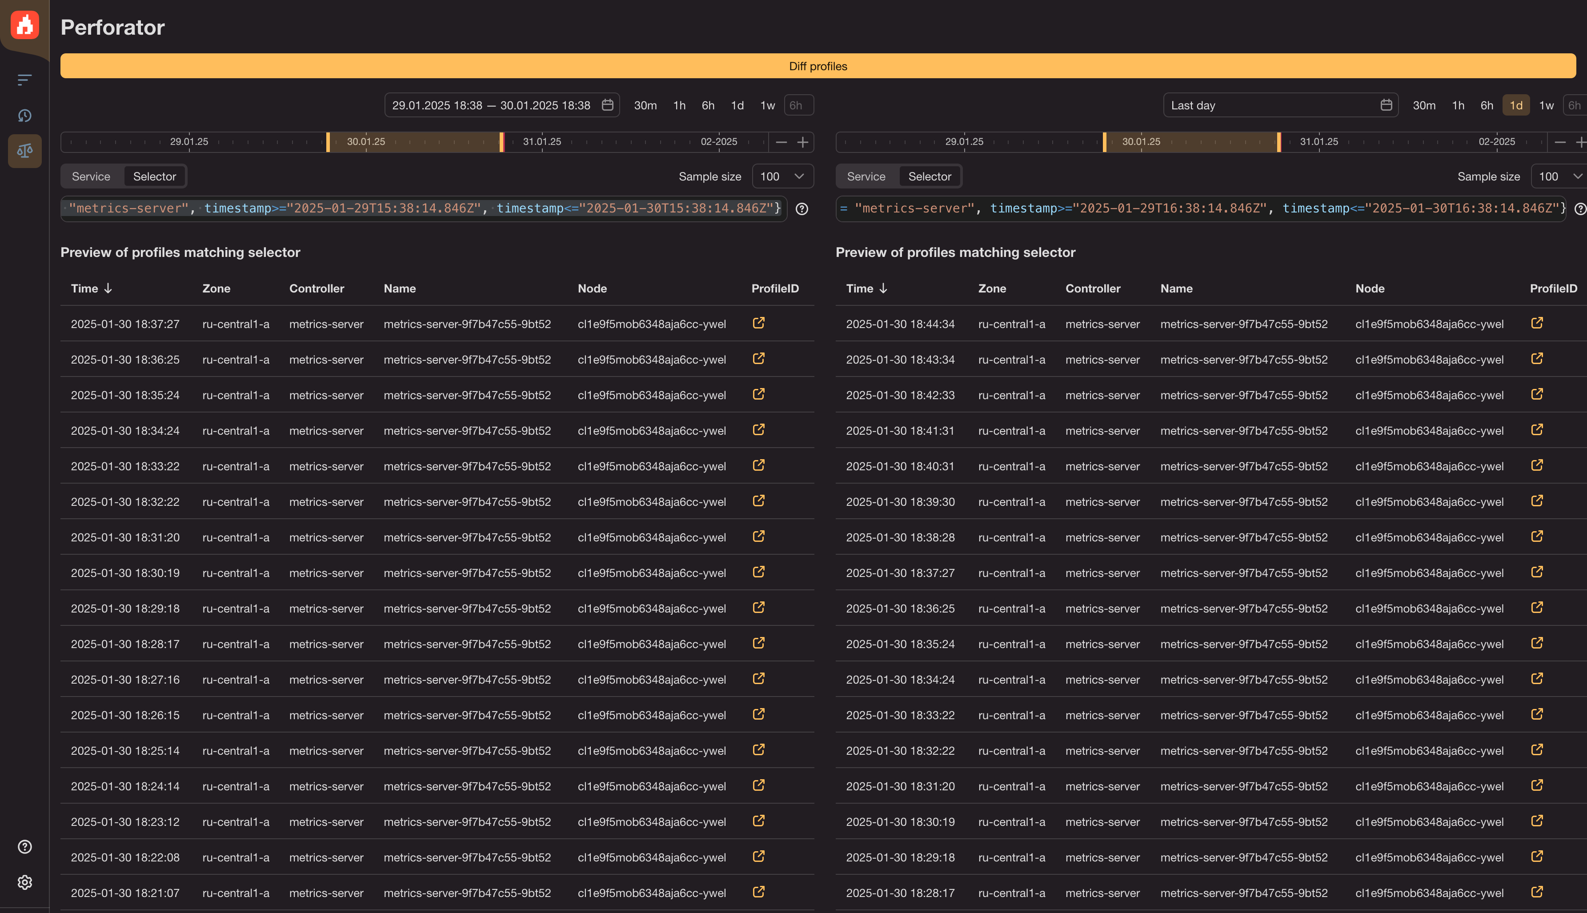The image size is (1587, 913).
Task: Select the diff scales icon in the sidebar
Action: (x=24, y=151)
